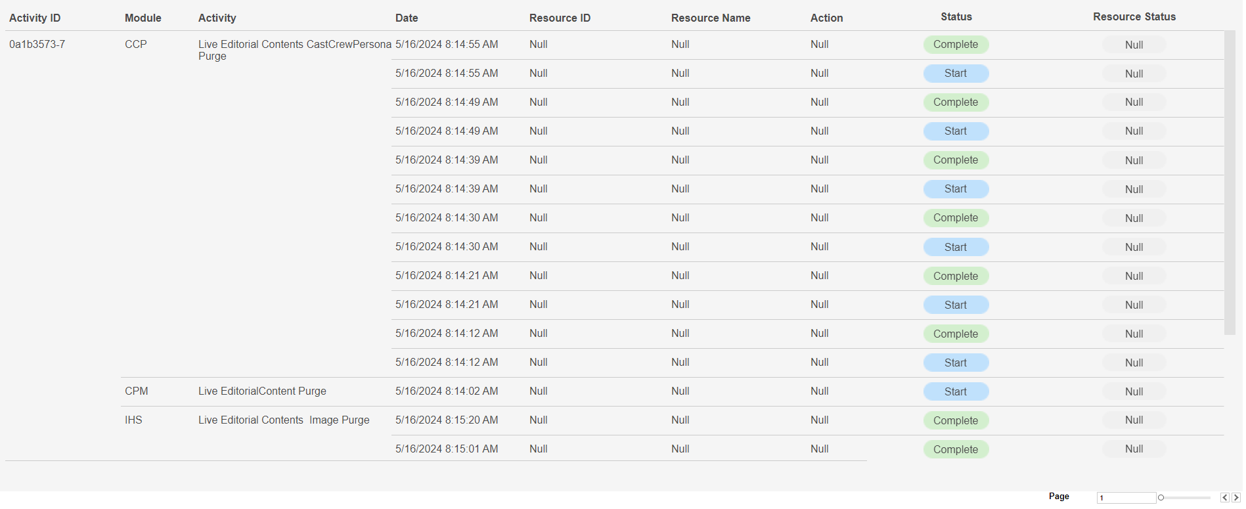
Task: Go to the next page arrow
Action: coord(1235,498)
